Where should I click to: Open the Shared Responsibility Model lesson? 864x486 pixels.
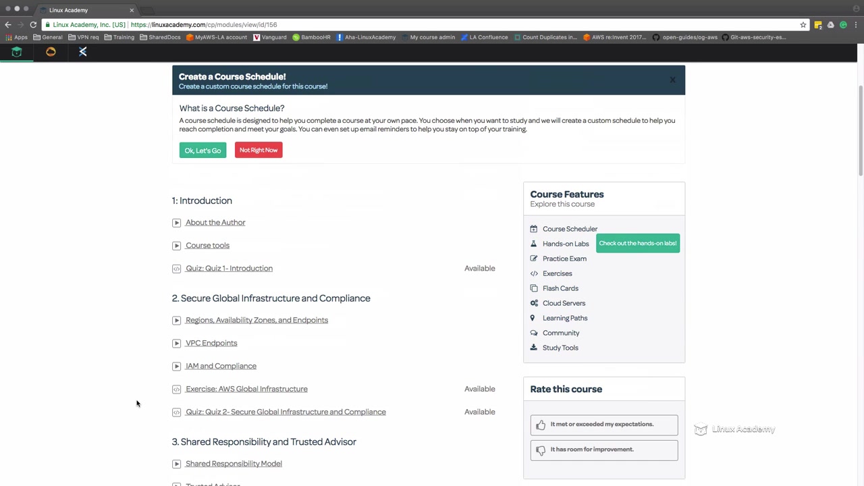pyautogui.click(x=234, y=464)
